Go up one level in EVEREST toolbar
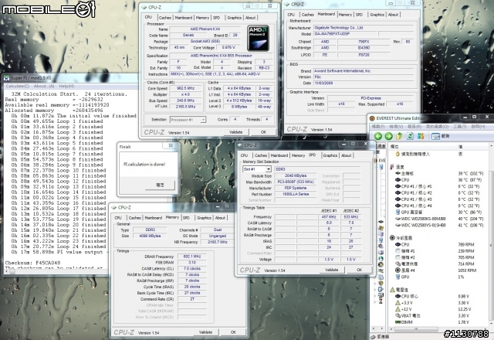494x340 pixels. click(x=399, y=136)
